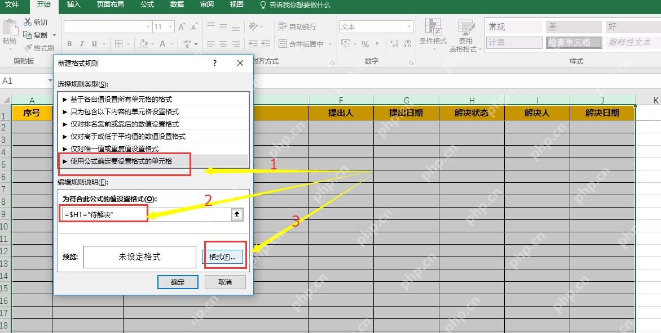Click the Increase Font Size icon
661x333 pixels.
tap(182, 27)
